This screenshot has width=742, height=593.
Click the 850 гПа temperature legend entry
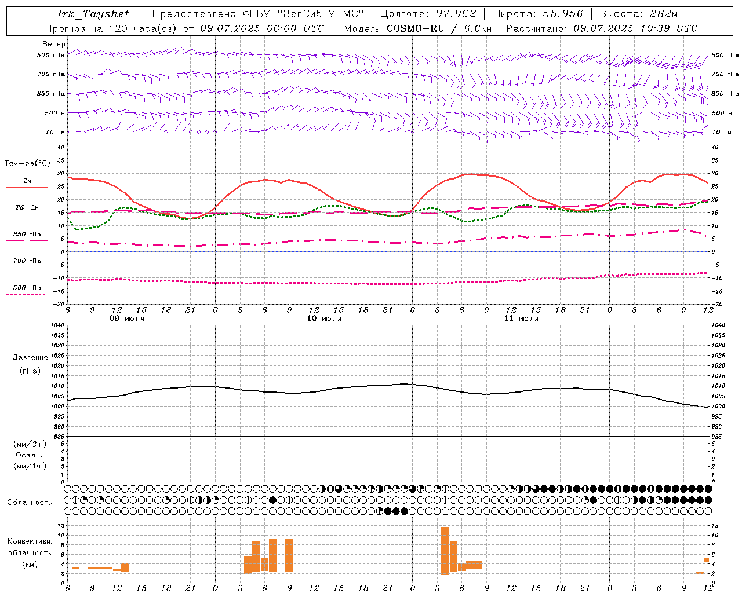click(x=27, y=235)
